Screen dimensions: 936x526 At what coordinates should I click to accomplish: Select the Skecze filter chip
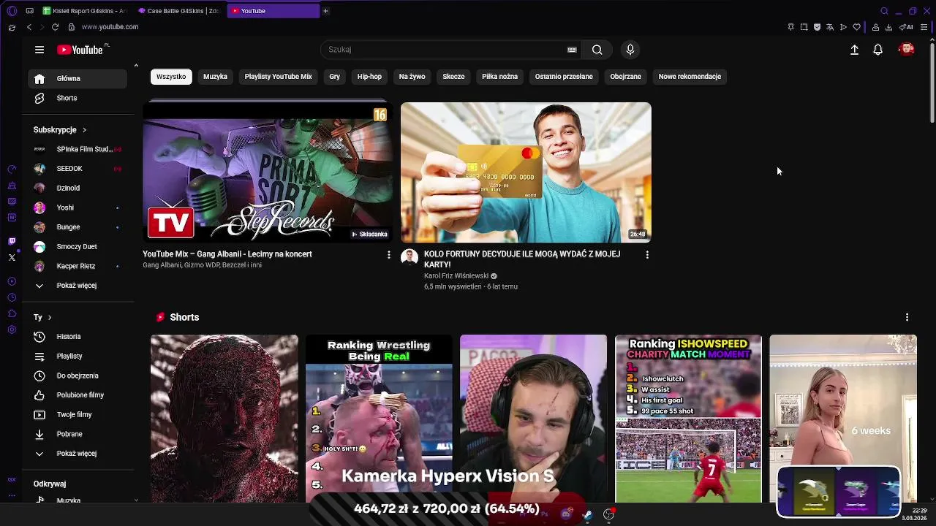453,77
